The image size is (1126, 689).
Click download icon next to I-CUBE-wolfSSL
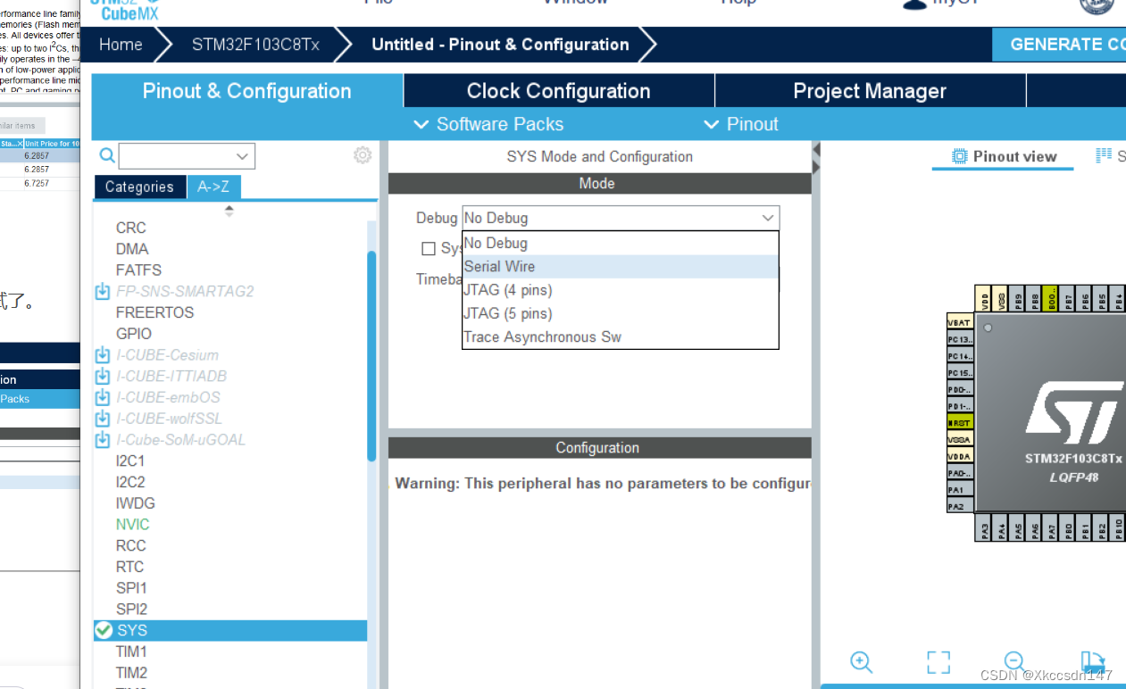pyautogui.click(x=103, y=419)
